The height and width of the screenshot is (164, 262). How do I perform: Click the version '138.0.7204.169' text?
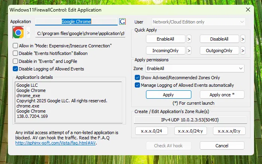coord(32,116)
